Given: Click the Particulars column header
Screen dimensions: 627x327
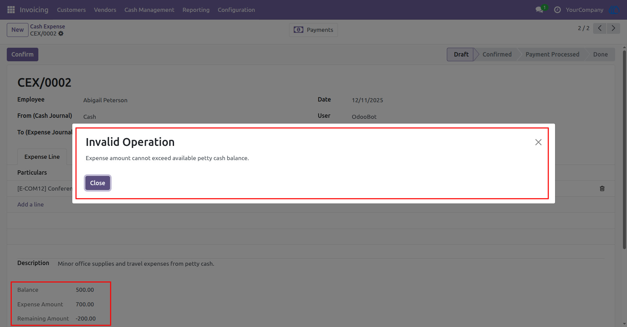Looking at the screenshot, I should [32, 173].
